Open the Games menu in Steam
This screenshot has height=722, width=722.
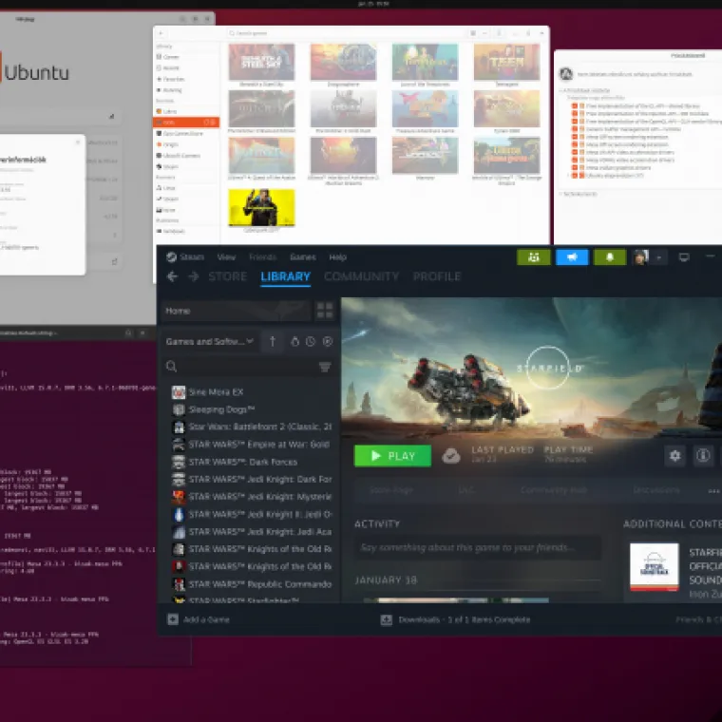click(x=302, y=256)
